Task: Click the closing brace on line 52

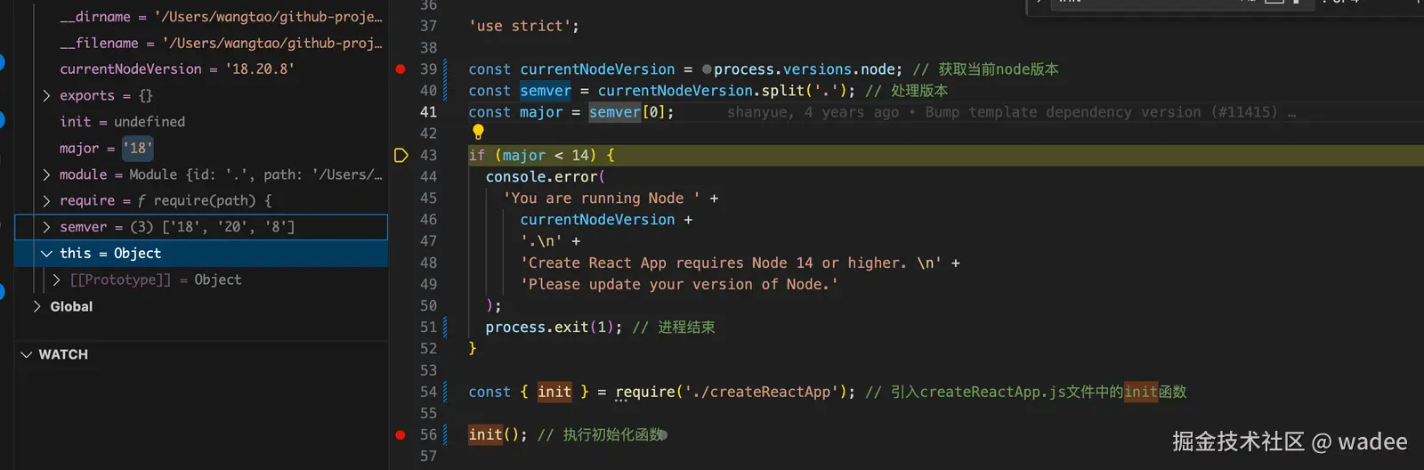Action: point(473,349)
